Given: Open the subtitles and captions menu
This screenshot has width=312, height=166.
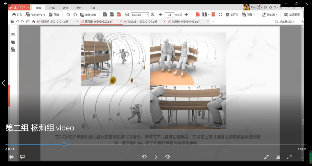Looking at the screenshot, I should [x=23, y=157].
